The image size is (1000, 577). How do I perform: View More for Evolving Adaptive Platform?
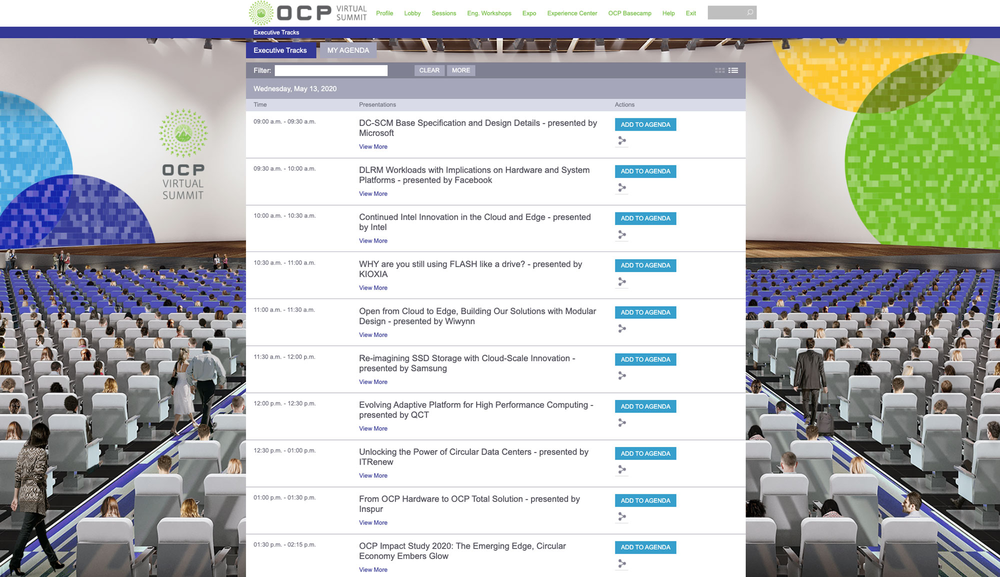click(x=373, y=429)
